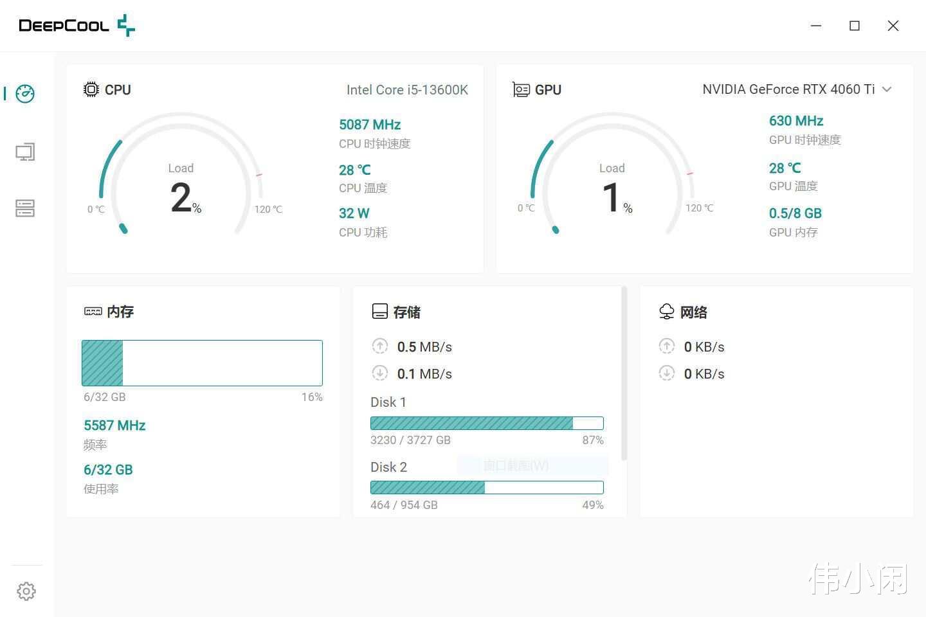The width and height of the screenshot is (926, 617).
Task: Click the storage upload arrow icon
Action: point(380,346)
